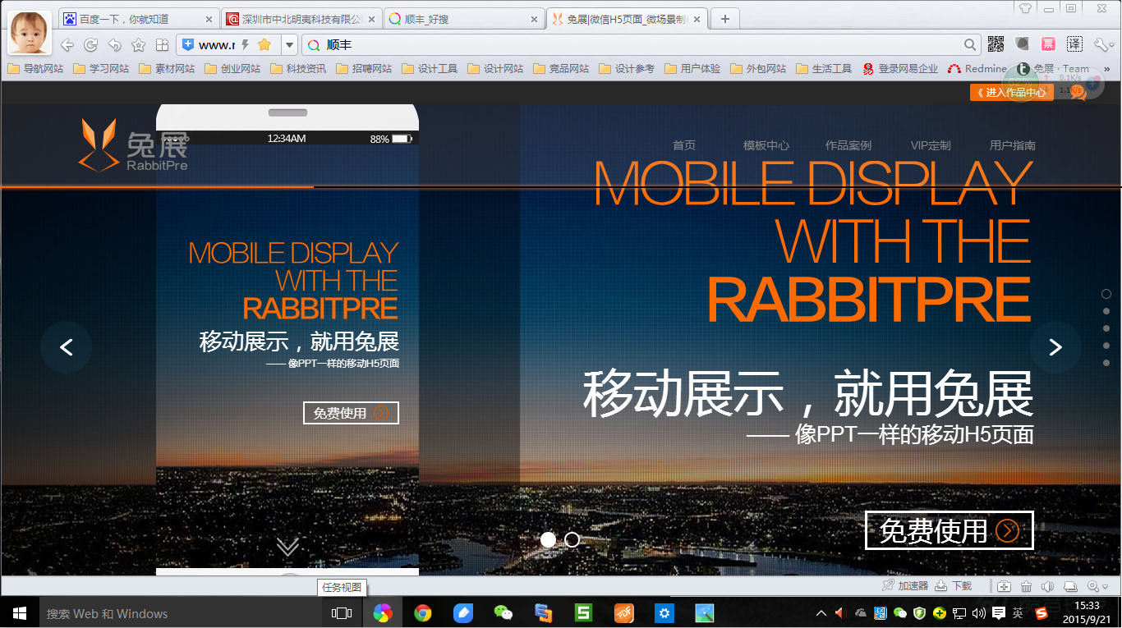Select the top hollow-ring page dot on right

coord(1106,294)
